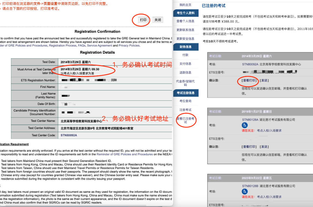Select 更新安全信息 in sidebar
This screenshot has height=207, width=313.
pyautogui.click(x=185, y=39)
